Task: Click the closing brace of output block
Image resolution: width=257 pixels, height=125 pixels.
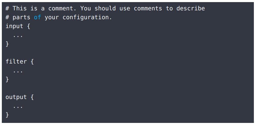Action: point(7,115)
